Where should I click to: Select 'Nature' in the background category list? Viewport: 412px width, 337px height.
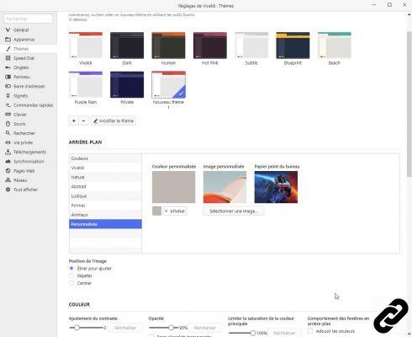pos(105,177)
